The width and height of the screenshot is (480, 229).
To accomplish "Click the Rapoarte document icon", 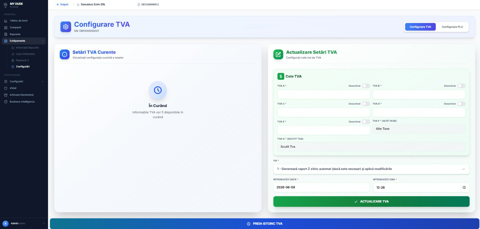I will click(6, 34).
